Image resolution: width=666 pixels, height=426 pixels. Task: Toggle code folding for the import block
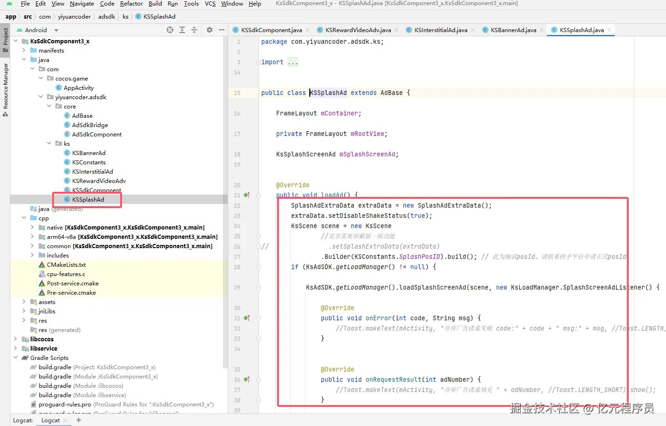[258, 62]
